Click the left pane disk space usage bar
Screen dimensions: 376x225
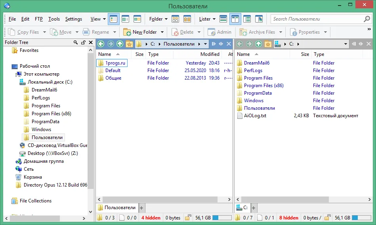click(x=222, y=217)
